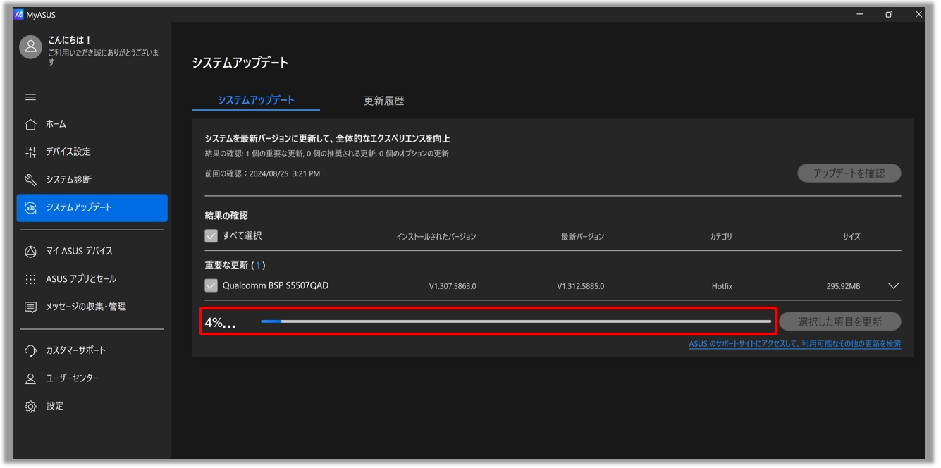Open メッセージの収集・管理 in the sidebar
Screen dimensions: 941x468
[92, 307]
